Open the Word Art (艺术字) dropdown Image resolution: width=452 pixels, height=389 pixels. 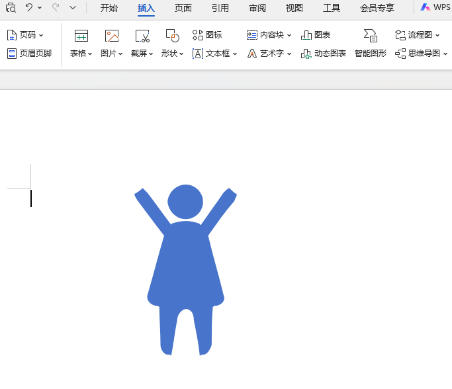click(289, 54)
